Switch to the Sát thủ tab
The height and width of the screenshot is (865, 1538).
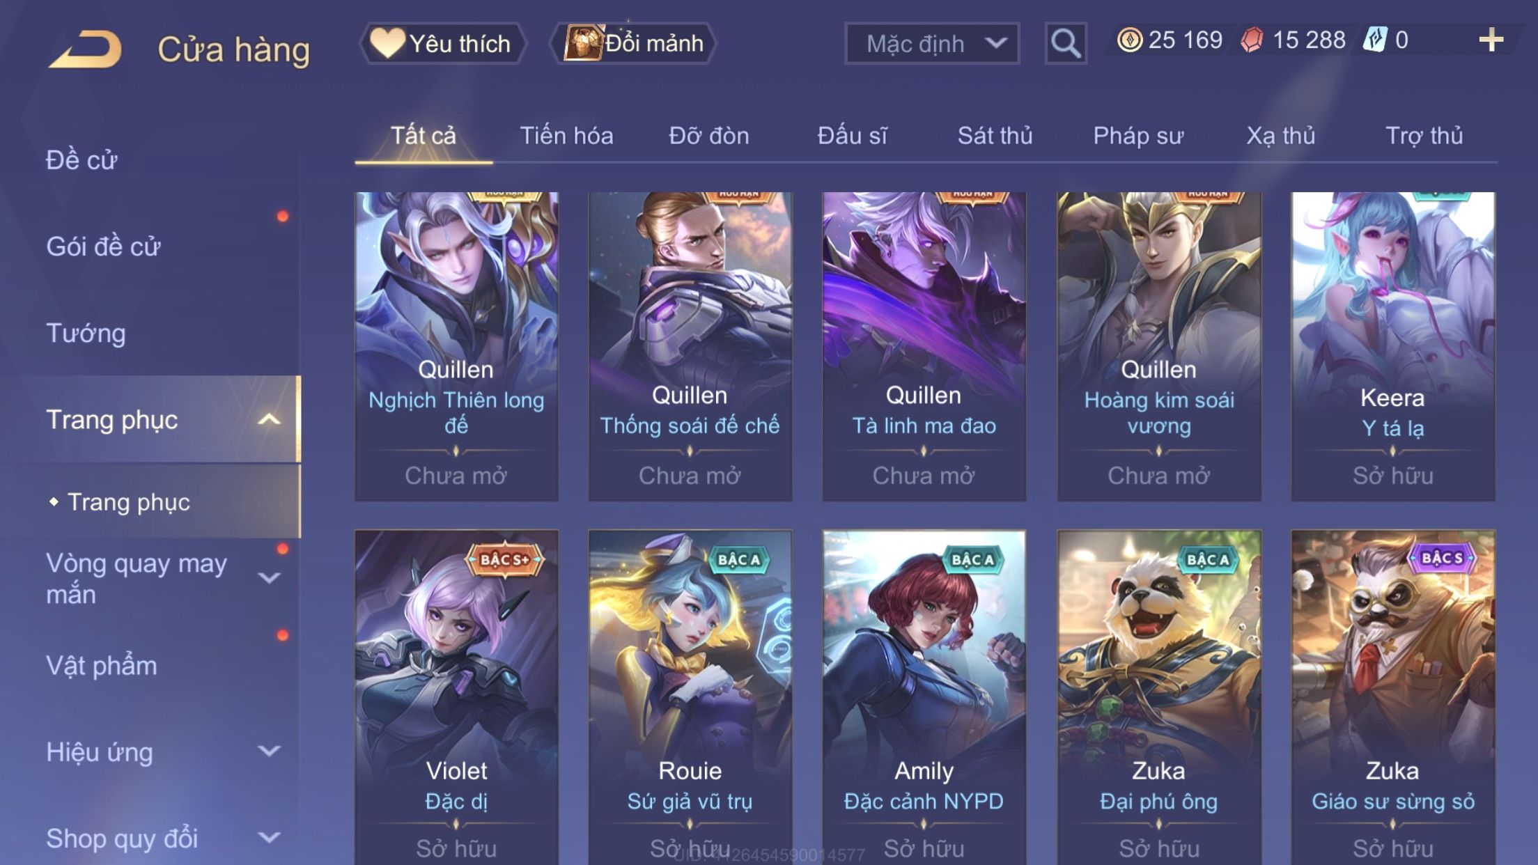pos(995,135)
